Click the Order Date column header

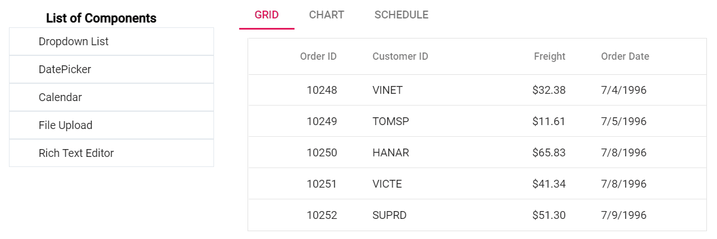(x=625, y=56)
